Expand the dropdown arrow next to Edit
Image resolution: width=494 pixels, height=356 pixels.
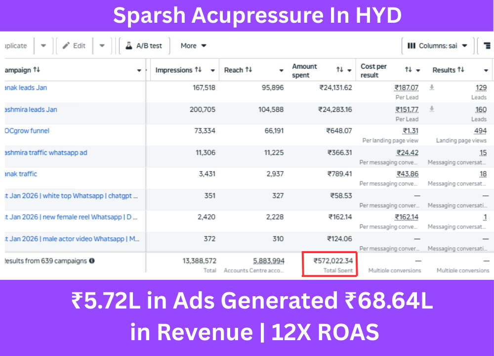tap(102, 45)
